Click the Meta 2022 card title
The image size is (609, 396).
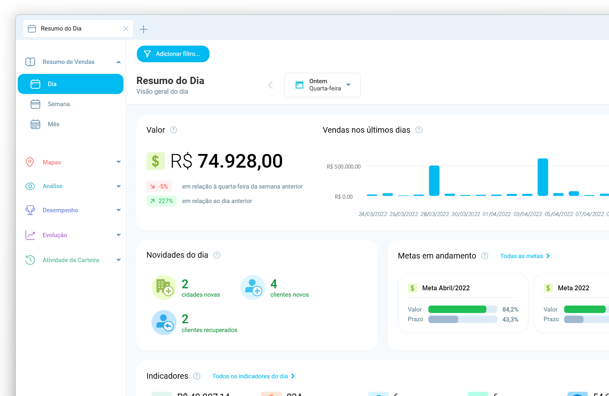pos(574,288)
